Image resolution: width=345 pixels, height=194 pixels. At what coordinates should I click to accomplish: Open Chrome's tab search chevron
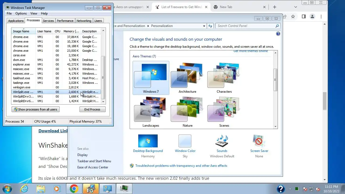pyautogui.click(x=296, y=7)
